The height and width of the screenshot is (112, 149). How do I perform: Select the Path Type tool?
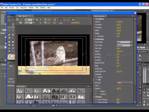(9, 30)
